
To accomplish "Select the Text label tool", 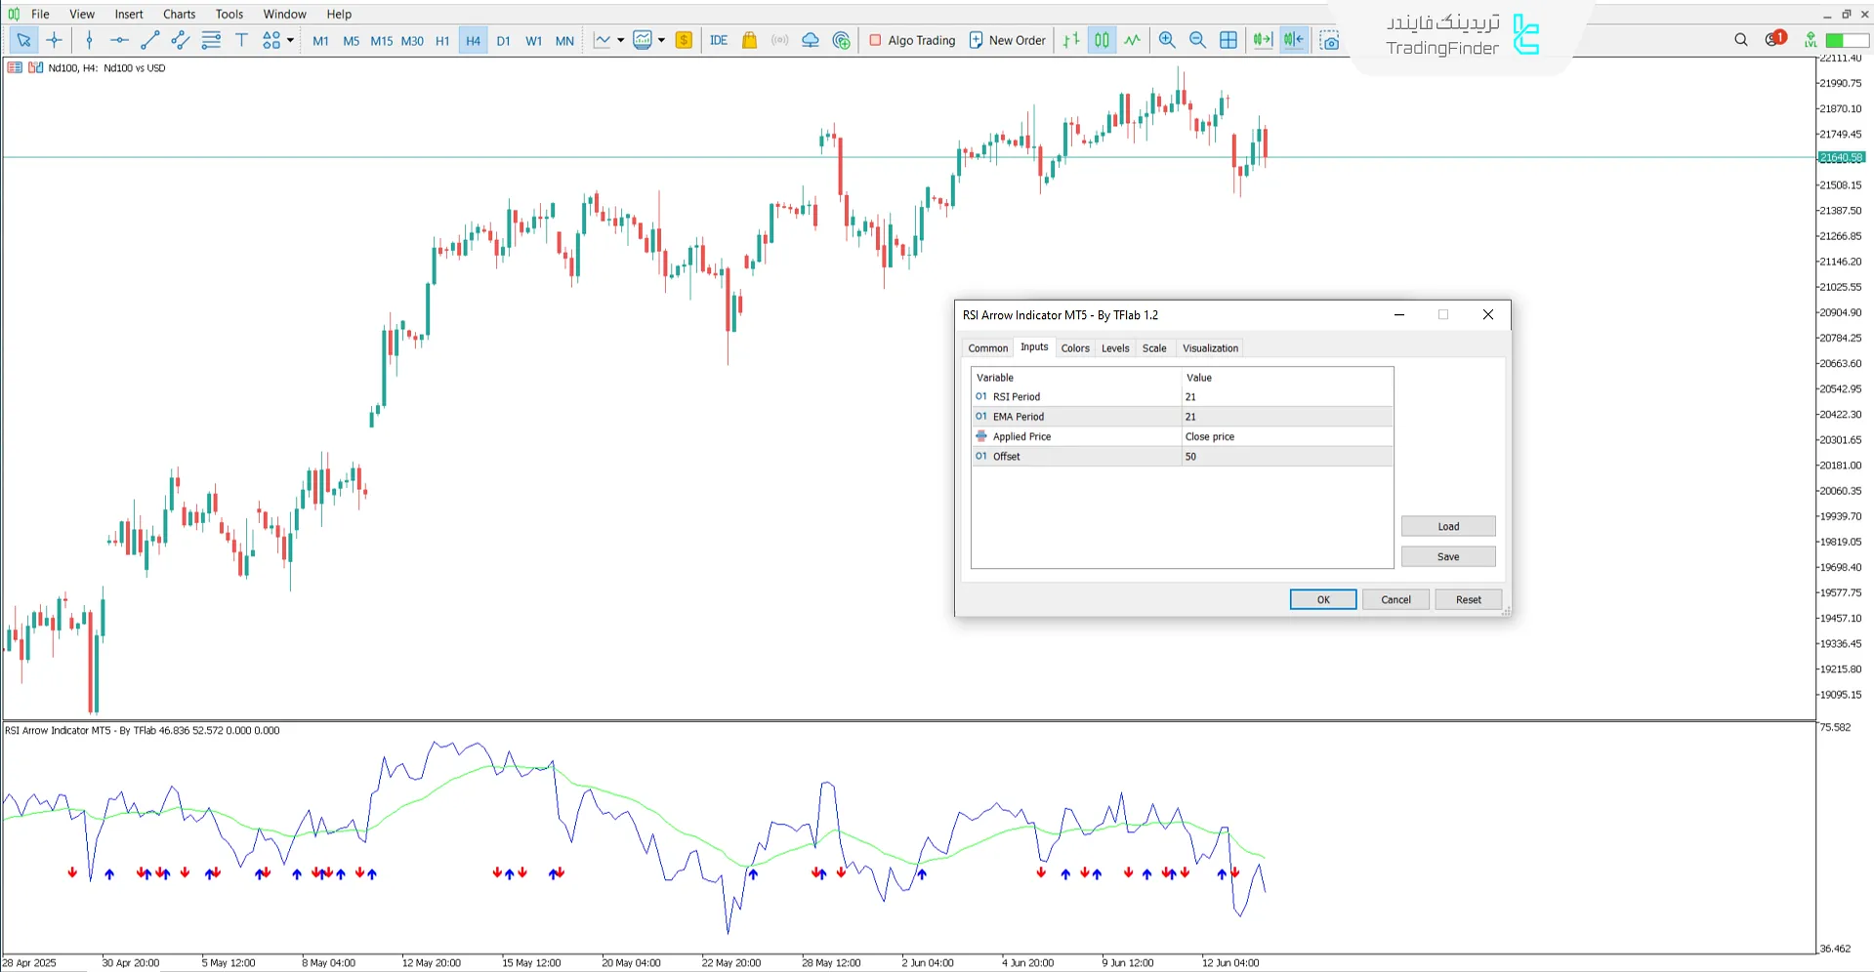I will (x=241, y=40).
